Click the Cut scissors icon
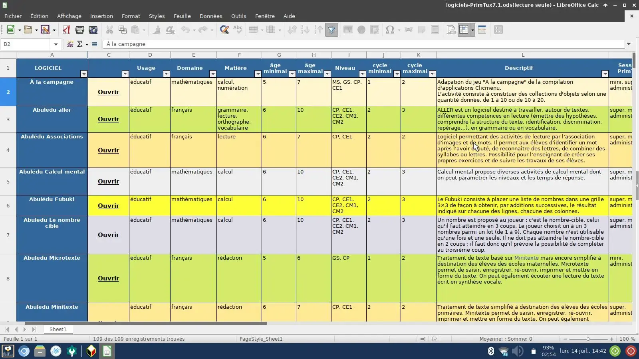The image size is (639, 359). (x=109, y=30)
